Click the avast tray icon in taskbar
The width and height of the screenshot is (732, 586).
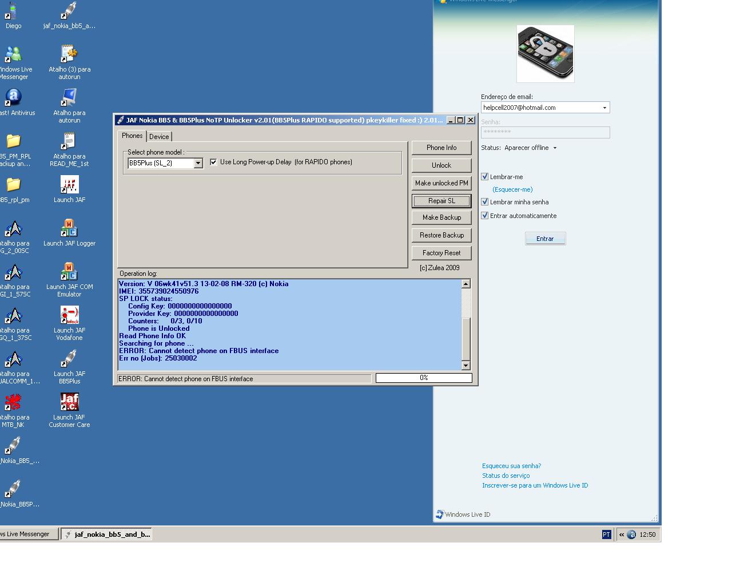coord(631,534)
